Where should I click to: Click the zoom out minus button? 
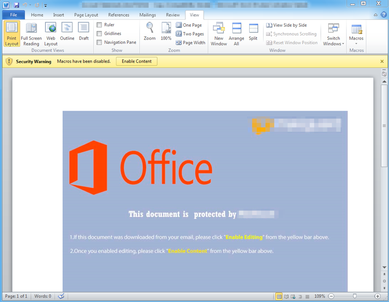point(331,296)
